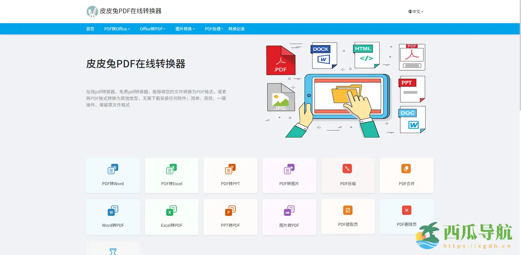Click the 图片转PDF icon
Viewport: 521px width, 255px height.
(x=289, y=211)
